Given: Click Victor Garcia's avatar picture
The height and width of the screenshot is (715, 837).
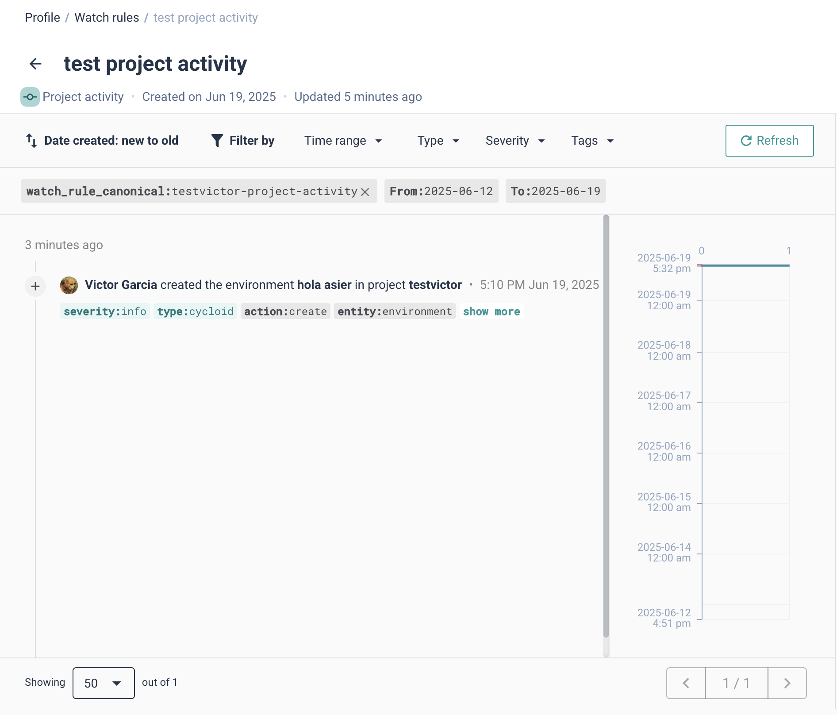Looking at the screenshot, I should 69,285.
